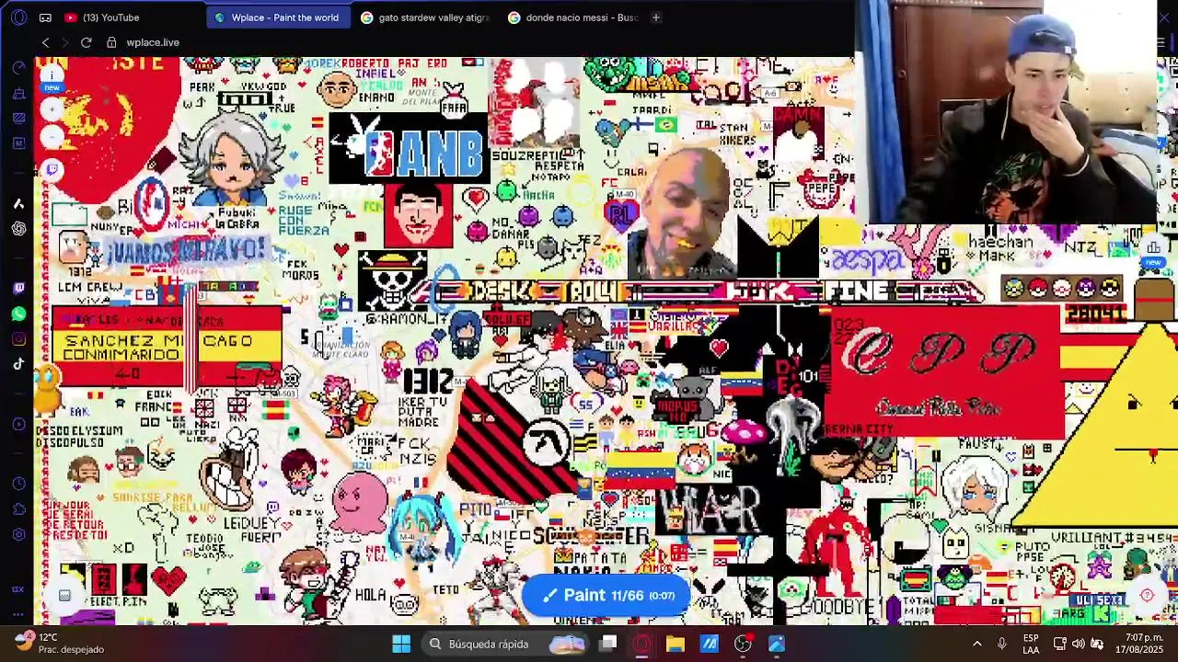1178x662 pixels.
Task: Reload the wplace.live page
Action: (86, 42)
